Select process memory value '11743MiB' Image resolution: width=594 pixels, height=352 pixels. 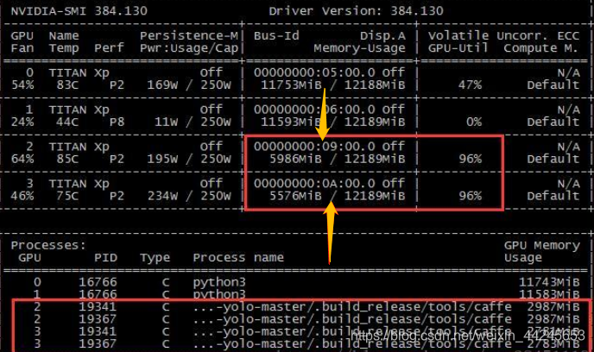pos(549,282)
